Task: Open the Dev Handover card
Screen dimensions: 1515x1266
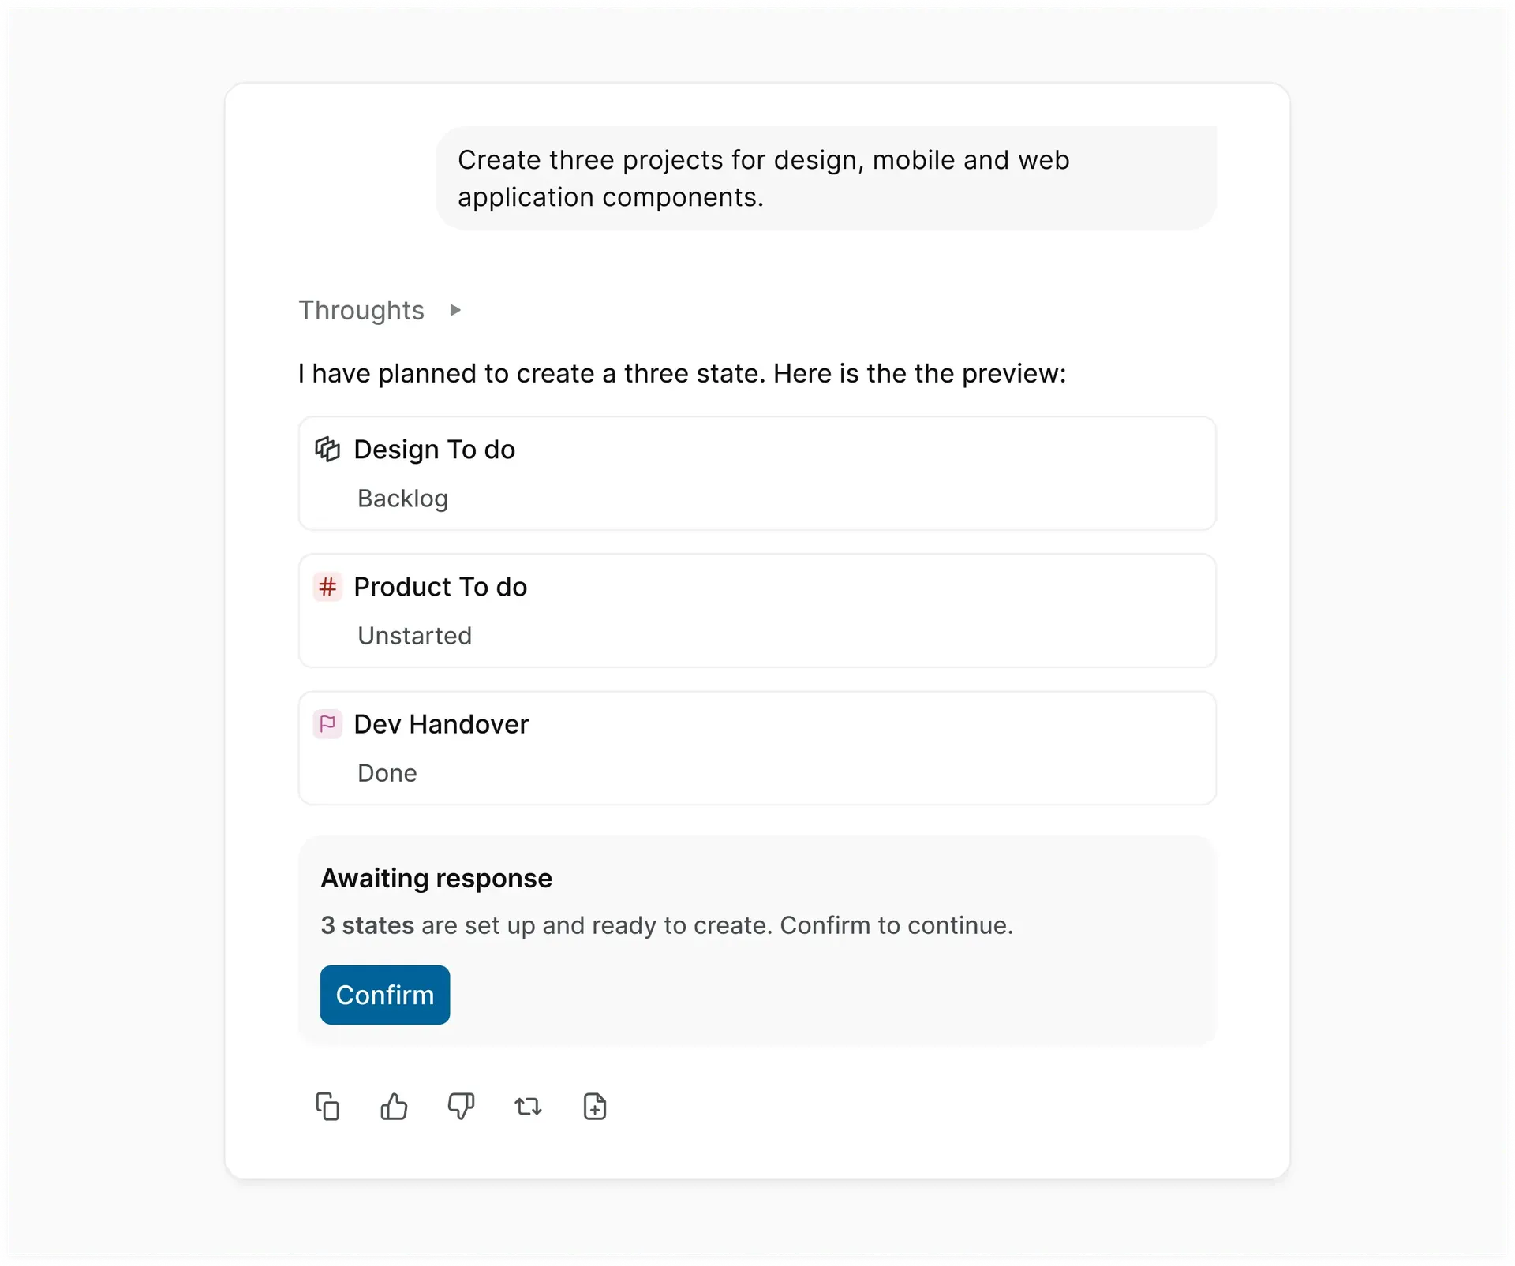Action: pyautogui.click(x=757, y=748)
